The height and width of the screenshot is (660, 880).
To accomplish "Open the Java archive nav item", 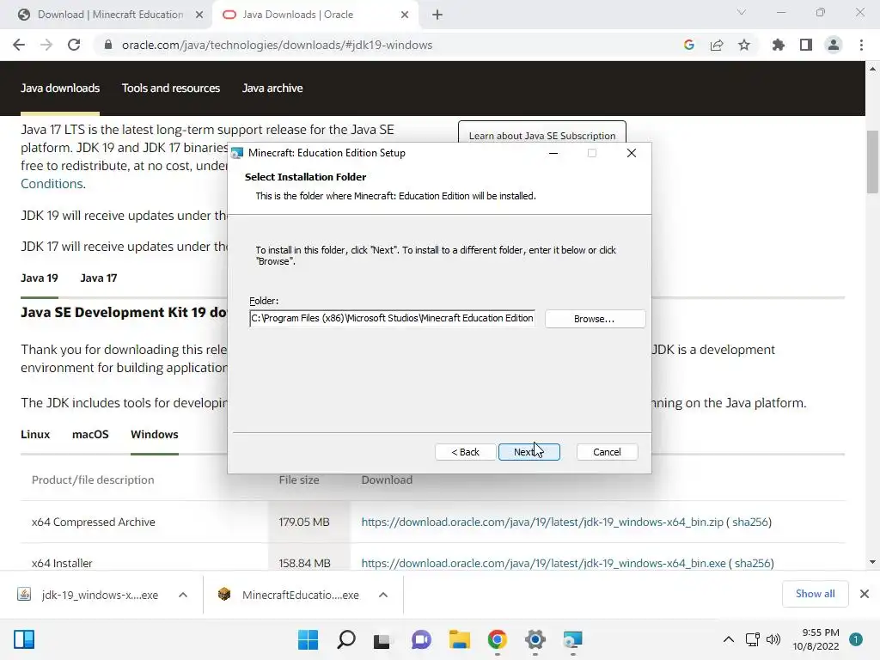I will point(272,89).
